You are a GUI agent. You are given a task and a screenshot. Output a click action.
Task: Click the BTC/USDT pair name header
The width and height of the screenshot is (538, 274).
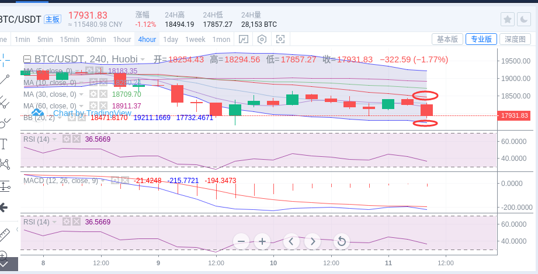click(x=20, y=19)
